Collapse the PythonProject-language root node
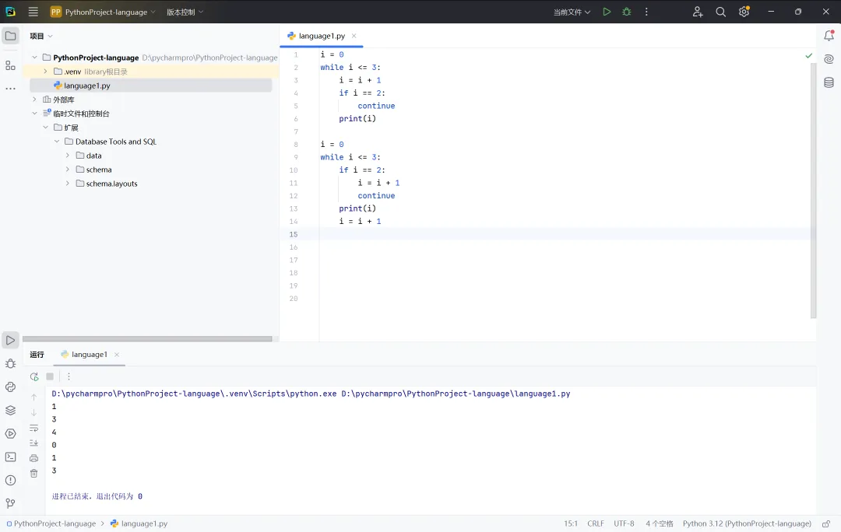 click(x=35, y=58)
